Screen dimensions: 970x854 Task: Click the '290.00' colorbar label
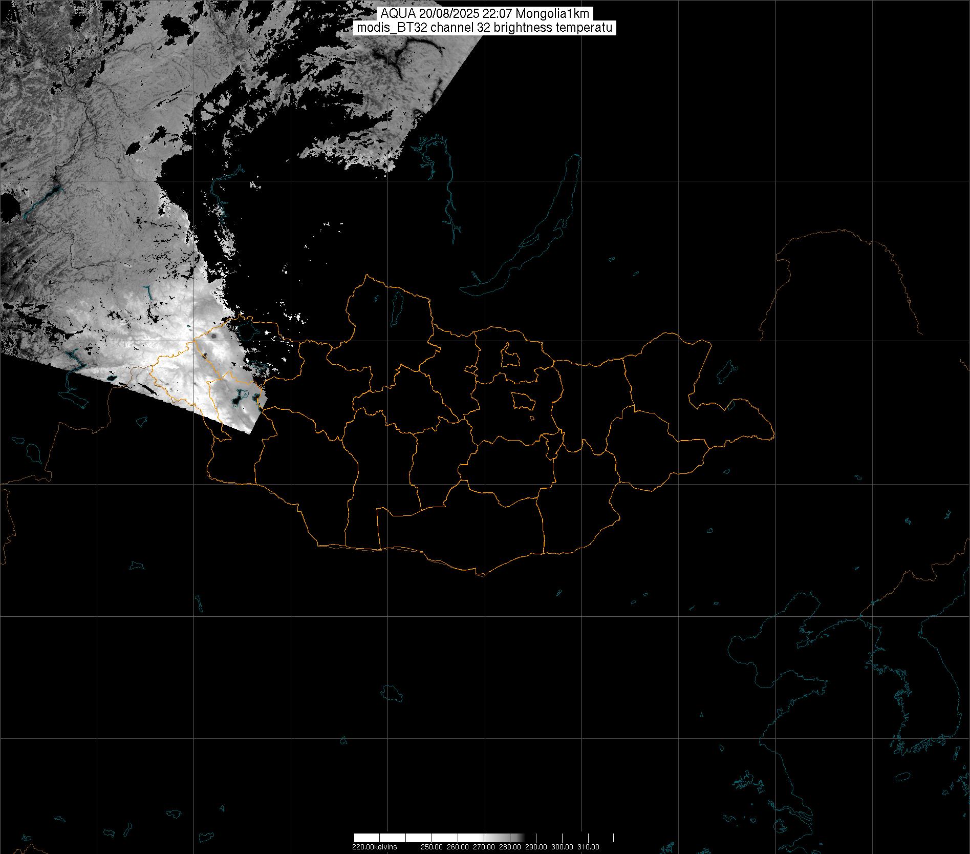(x=536, y=847)
